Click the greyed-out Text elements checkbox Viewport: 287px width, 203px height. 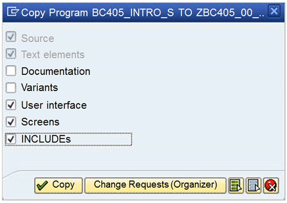click(11, 54)
